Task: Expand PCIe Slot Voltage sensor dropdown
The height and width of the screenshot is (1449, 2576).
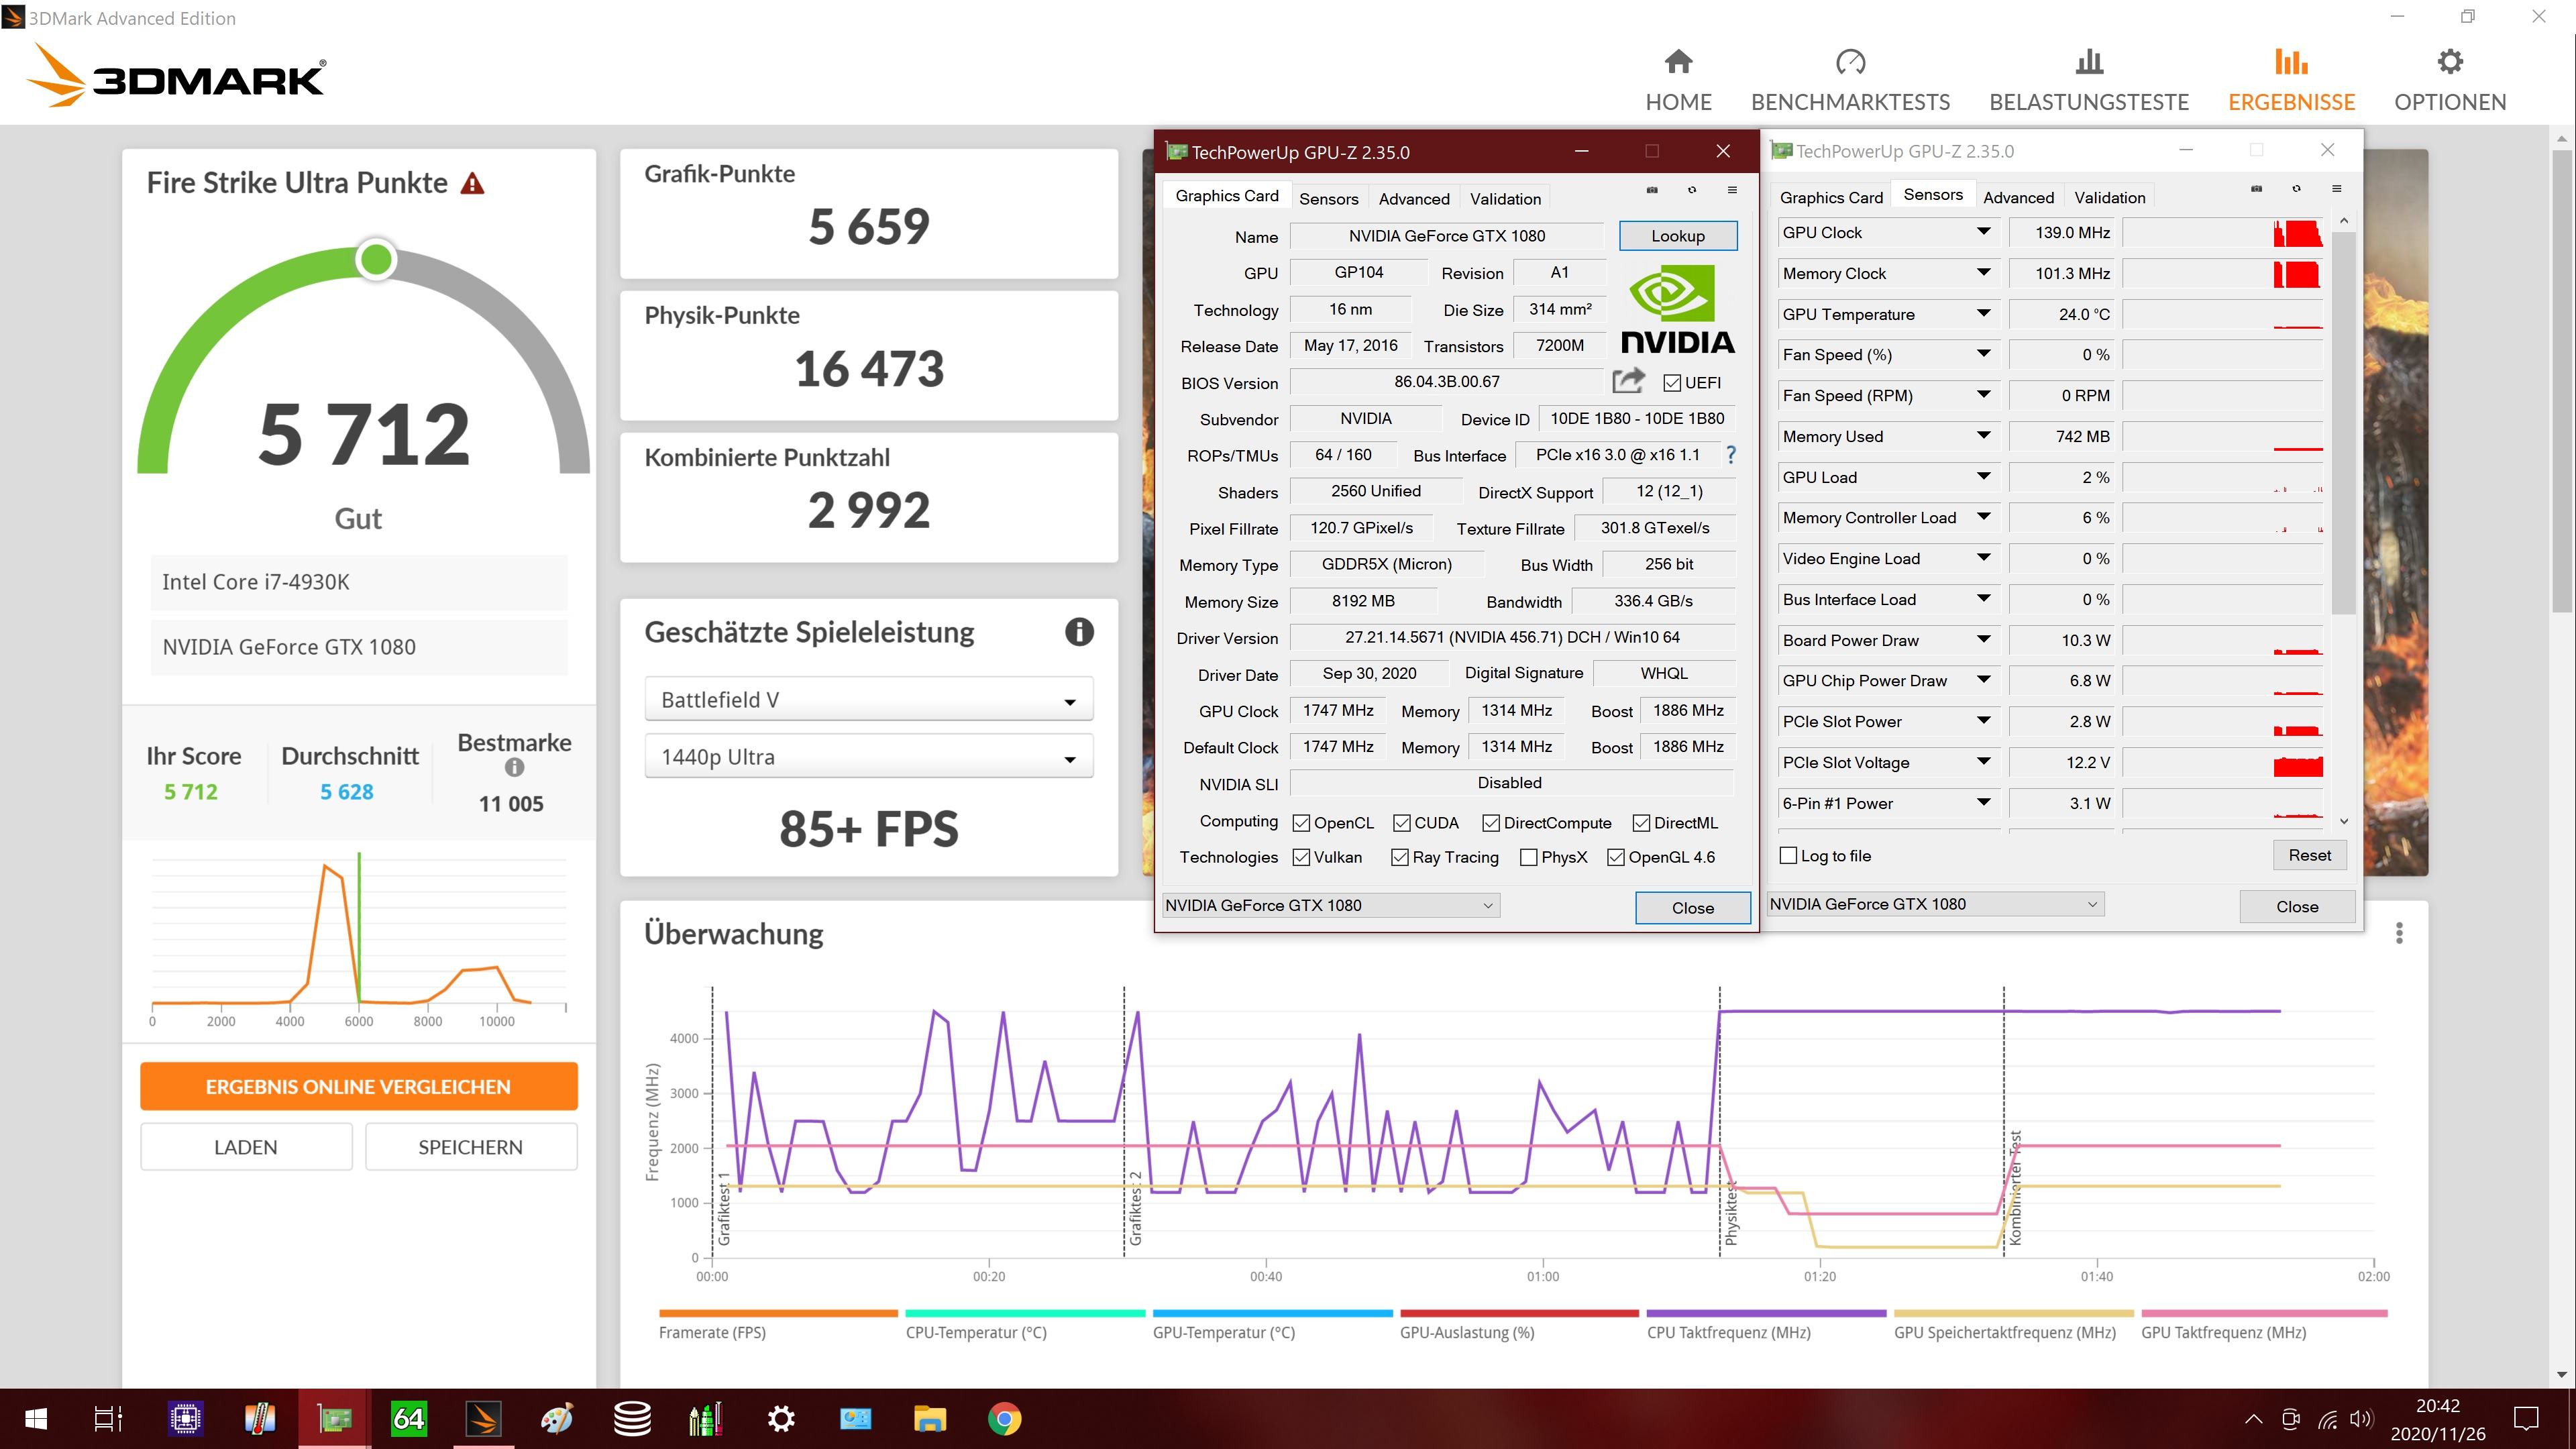Action: click(x=1983, y=762)
